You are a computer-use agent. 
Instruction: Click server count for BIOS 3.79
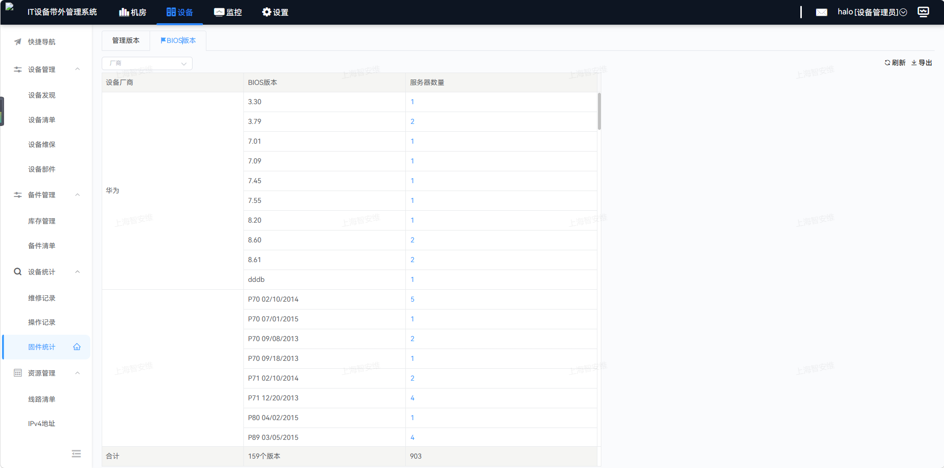(412, 121)
